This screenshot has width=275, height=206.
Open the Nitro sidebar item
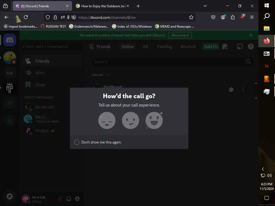(52, 73)
